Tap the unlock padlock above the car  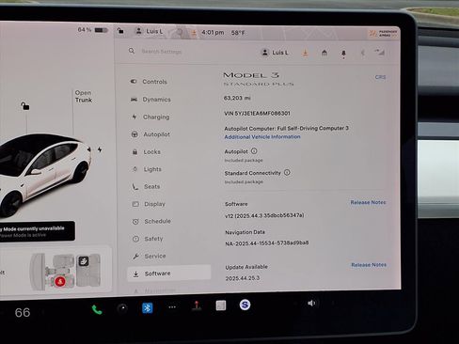click(x=25, y=106)
